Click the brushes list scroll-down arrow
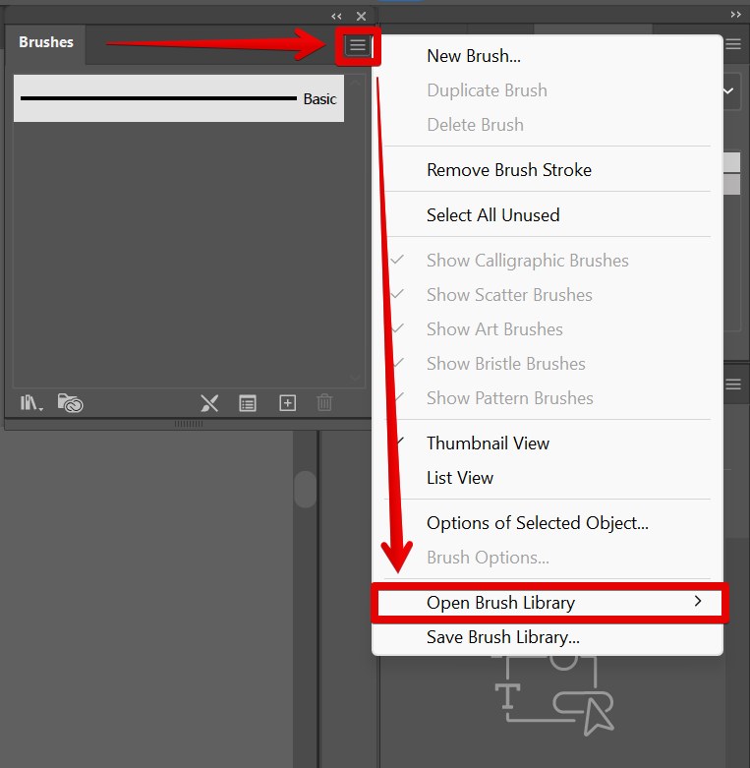Viewport: 750px width, 768px height. point(356,378)
